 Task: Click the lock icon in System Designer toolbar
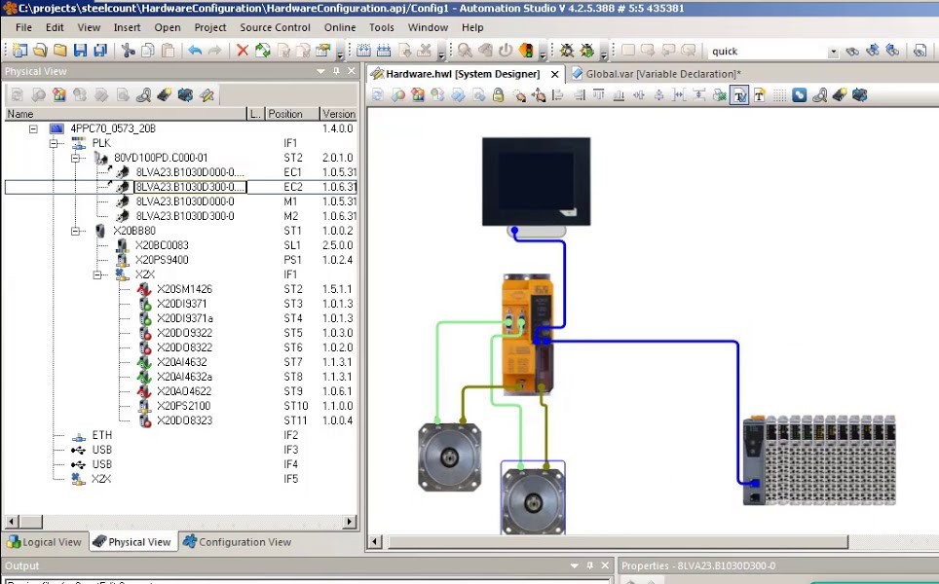tap(498, 95)
